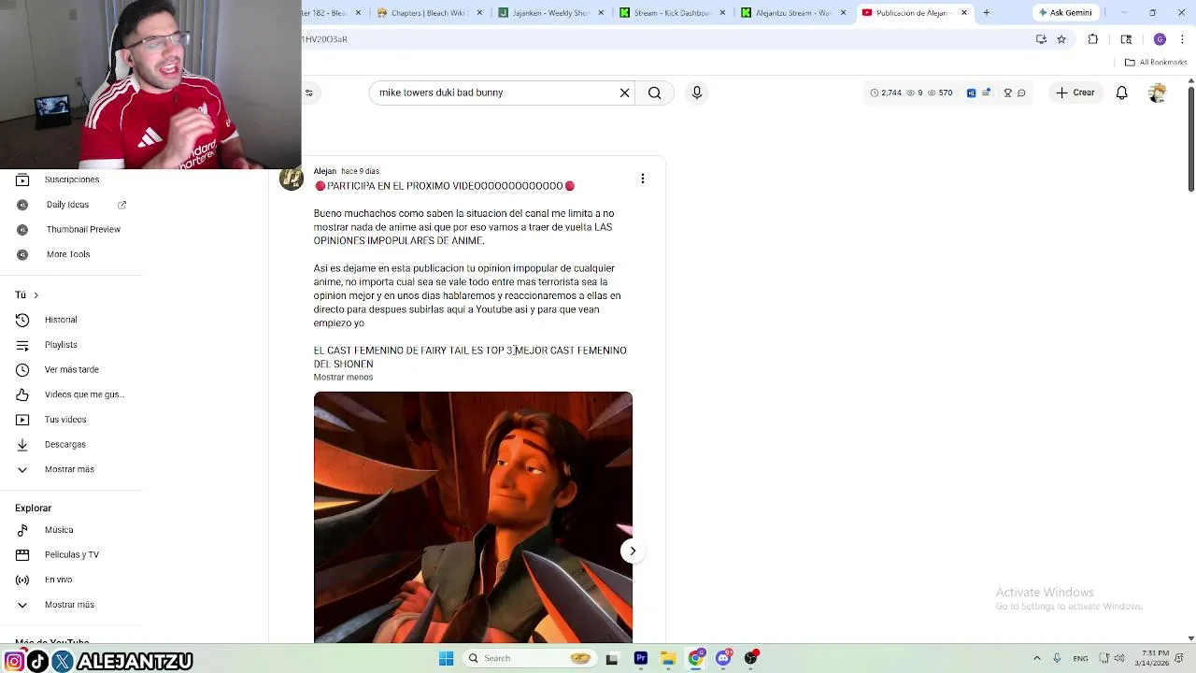
Task: Close the Publicación de Alejan tab
Action: (x=963, y=13)
